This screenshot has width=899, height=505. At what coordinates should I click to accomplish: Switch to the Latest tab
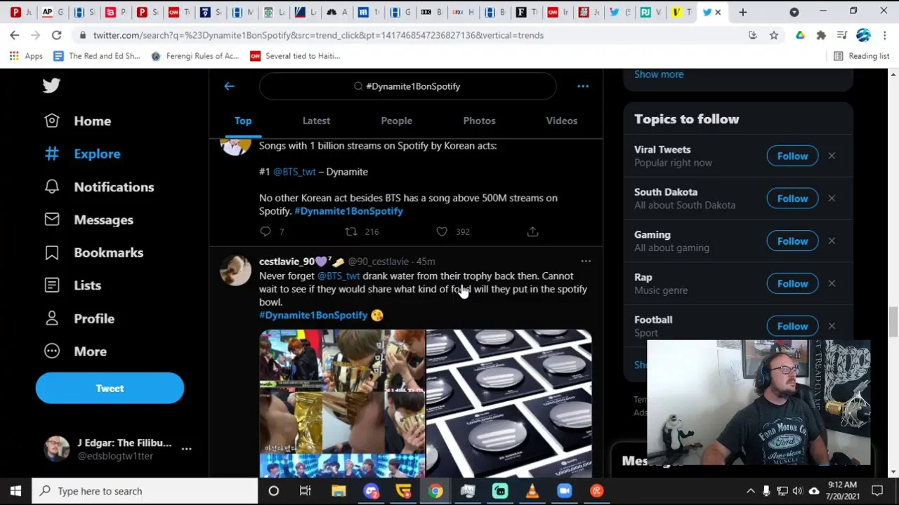point(316,121)
